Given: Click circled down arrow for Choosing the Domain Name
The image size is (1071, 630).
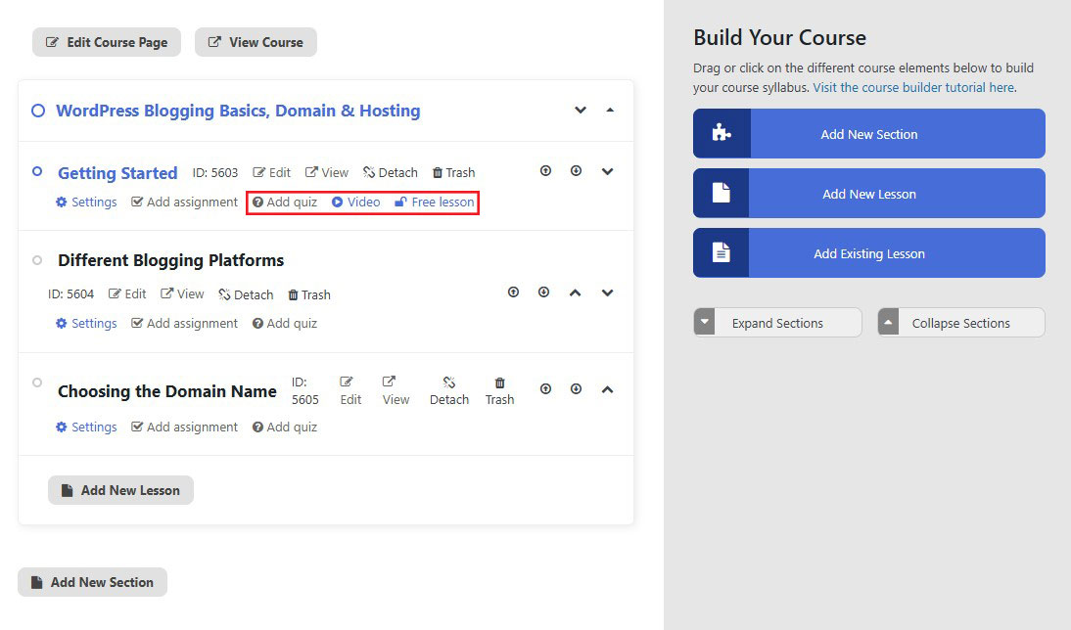Looking at the screenshot, I should point(576,389).
